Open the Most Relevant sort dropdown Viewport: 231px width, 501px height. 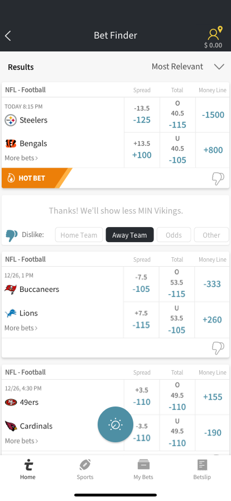point(188,67)
